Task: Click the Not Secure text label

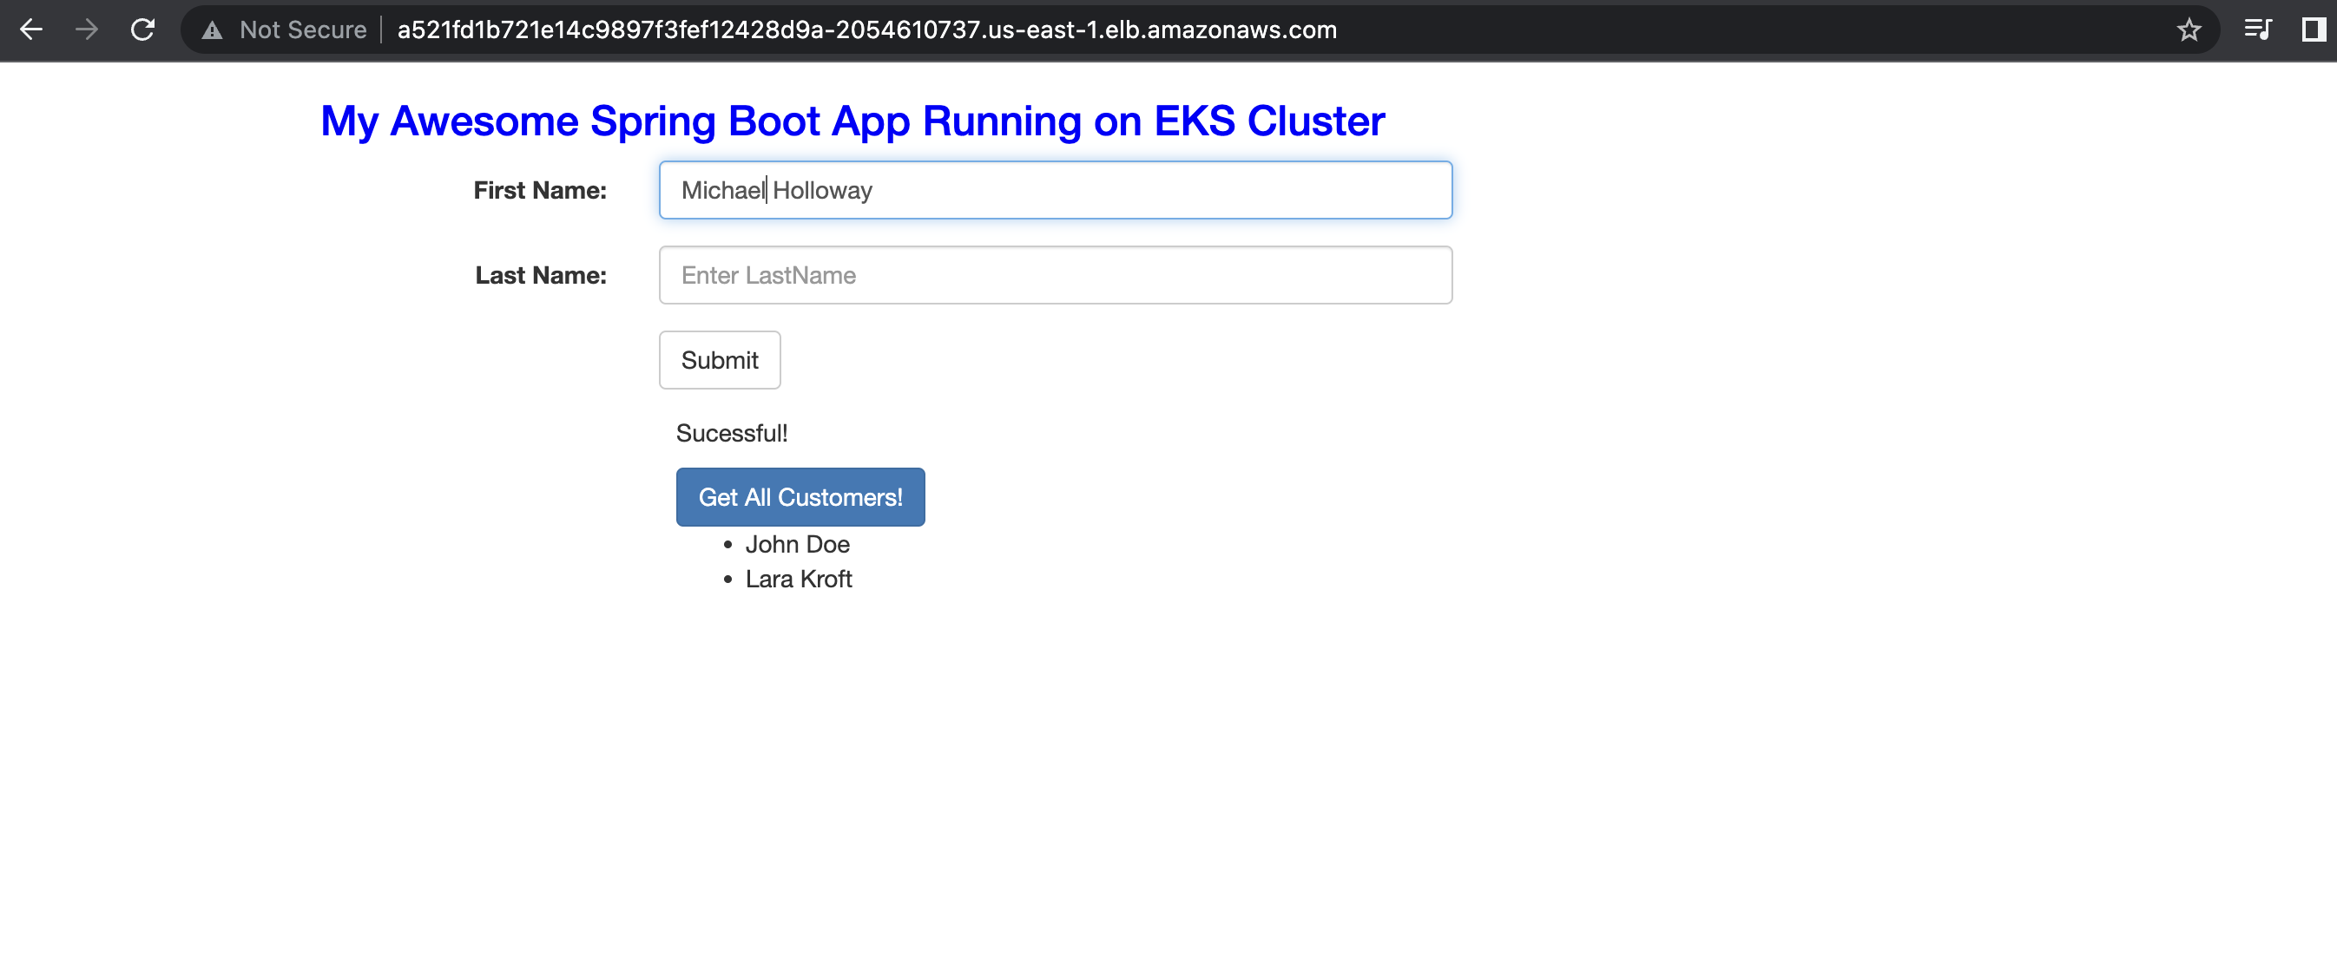Action: click(x=303, y=29)
